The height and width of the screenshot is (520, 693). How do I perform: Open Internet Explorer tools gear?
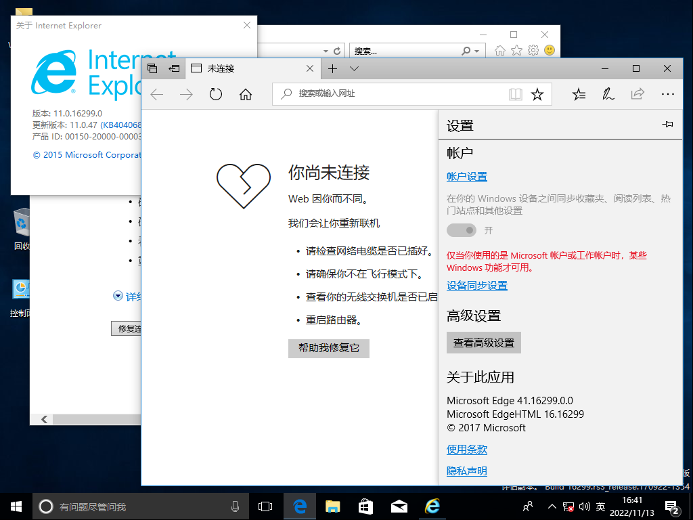point(533,50)
